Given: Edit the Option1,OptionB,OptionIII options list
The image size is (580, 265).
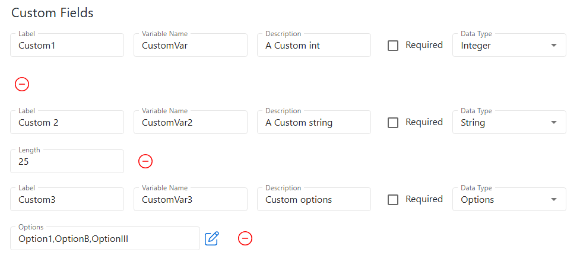Looking at the screenshot, I should [x=212, y=238].
